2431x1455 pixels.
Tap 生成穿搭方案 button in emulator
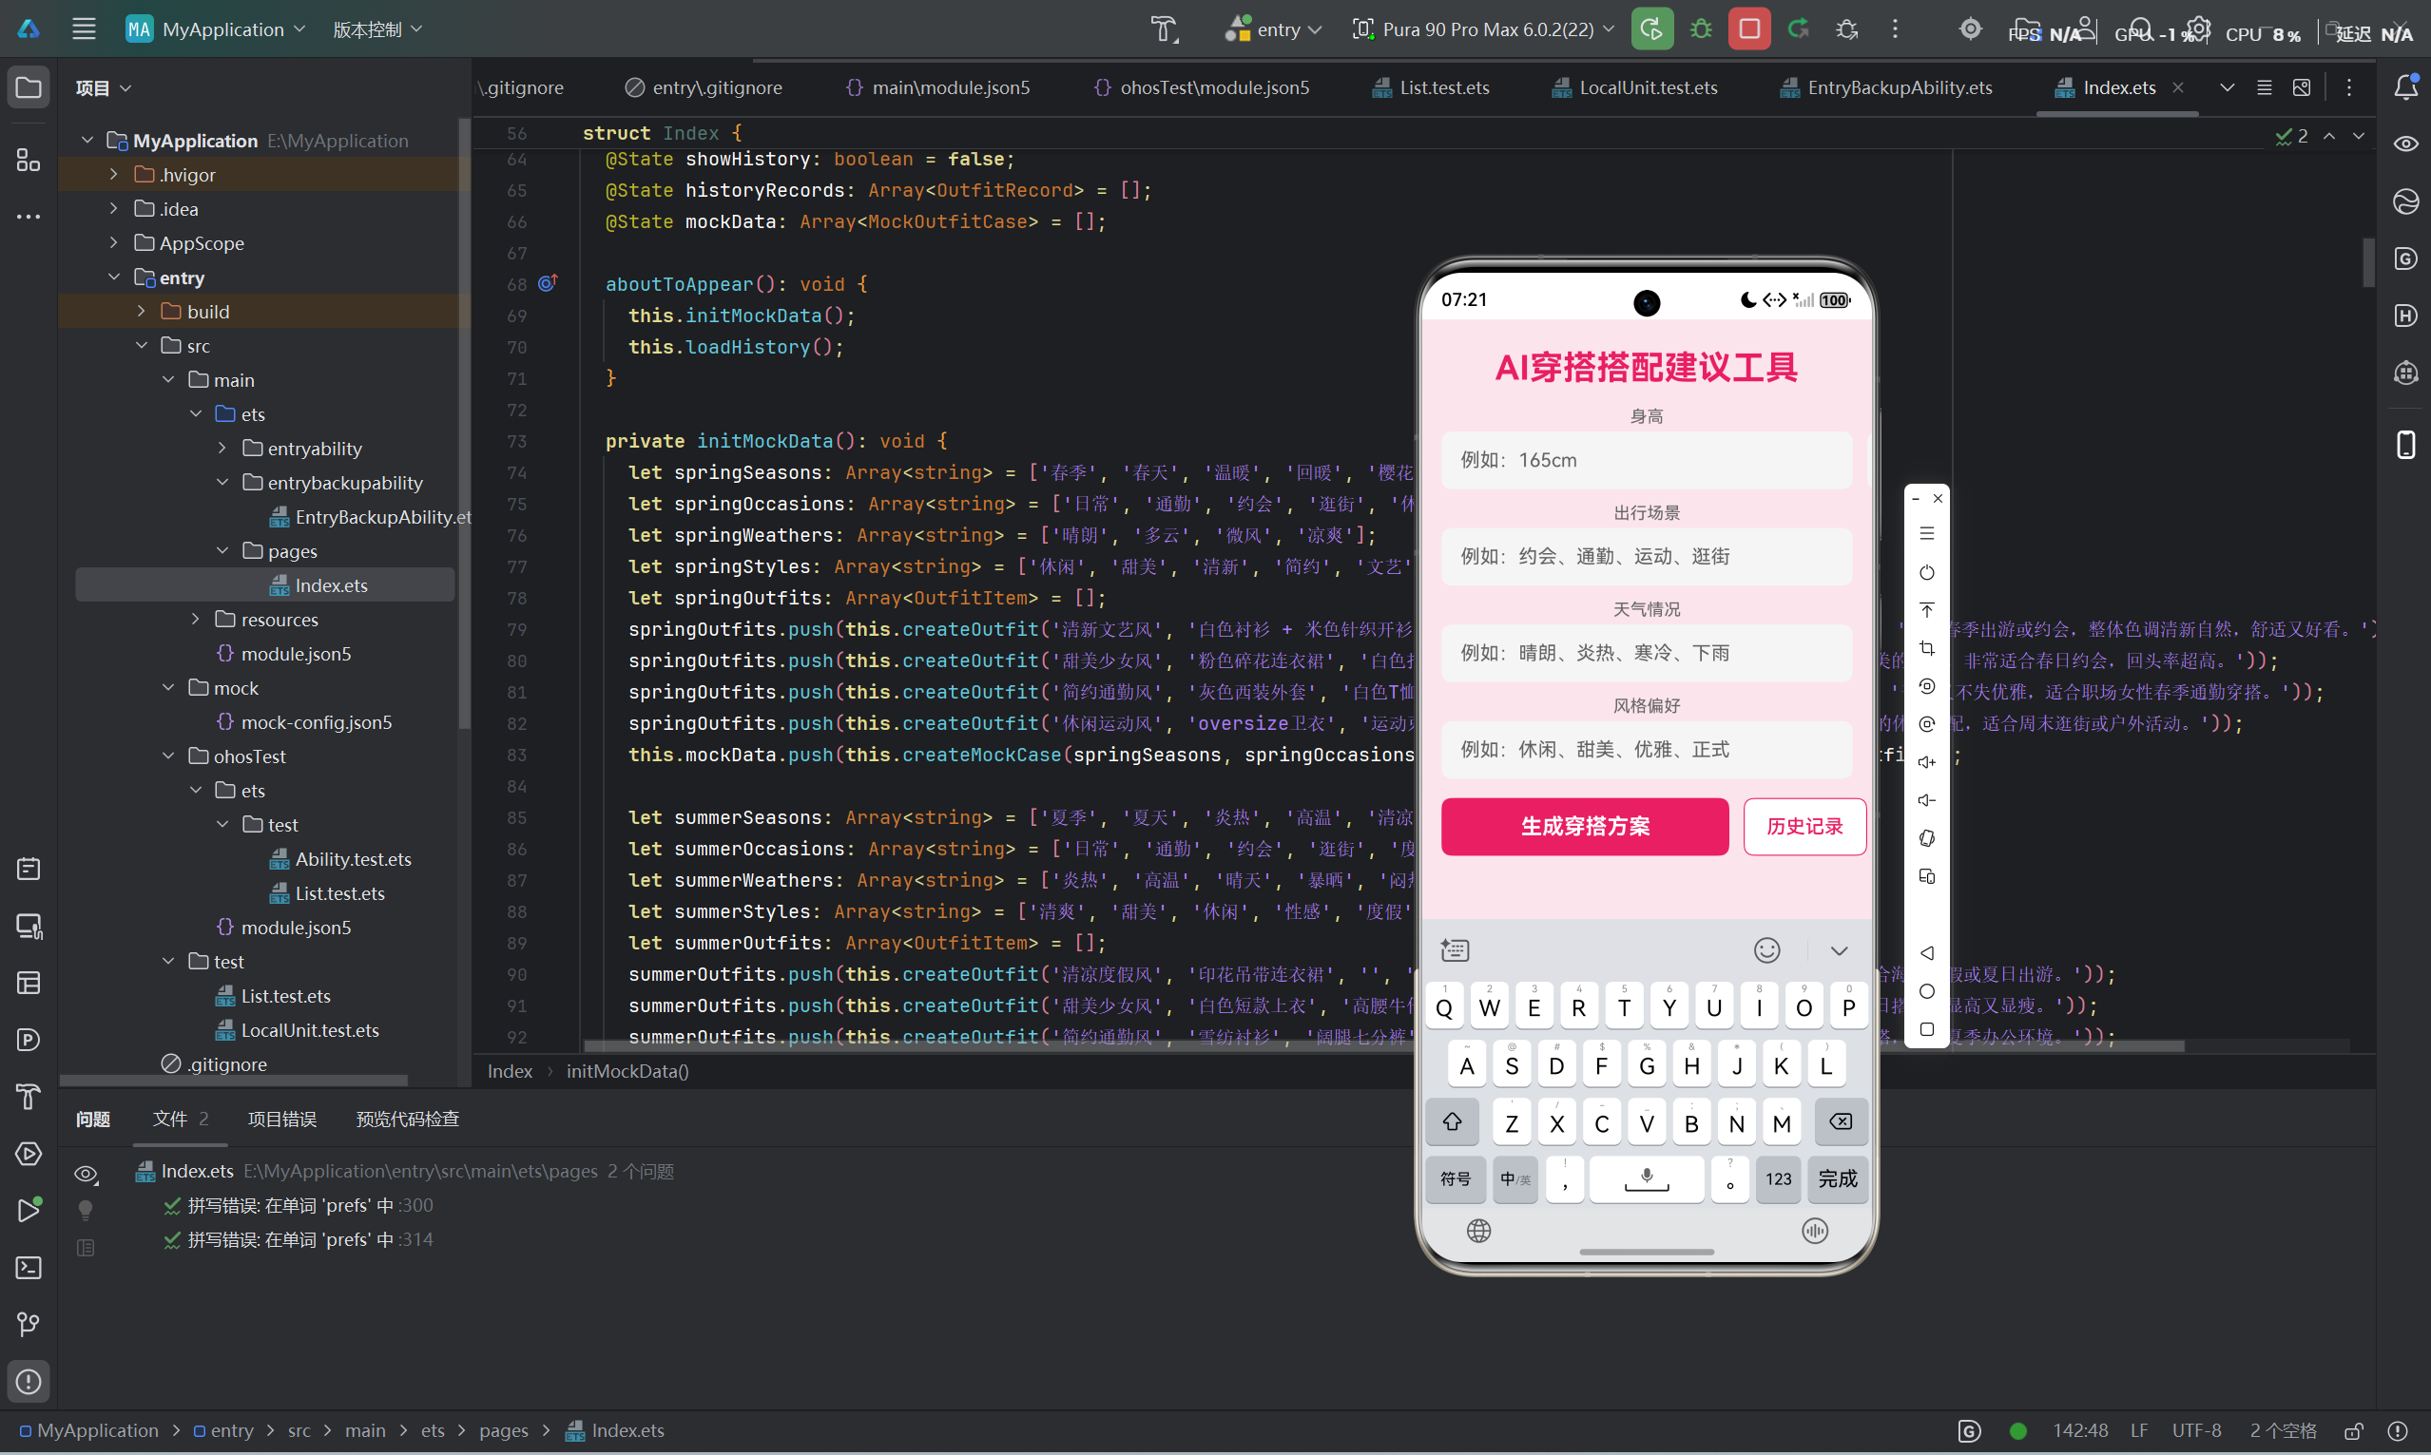pos(1585,827)
